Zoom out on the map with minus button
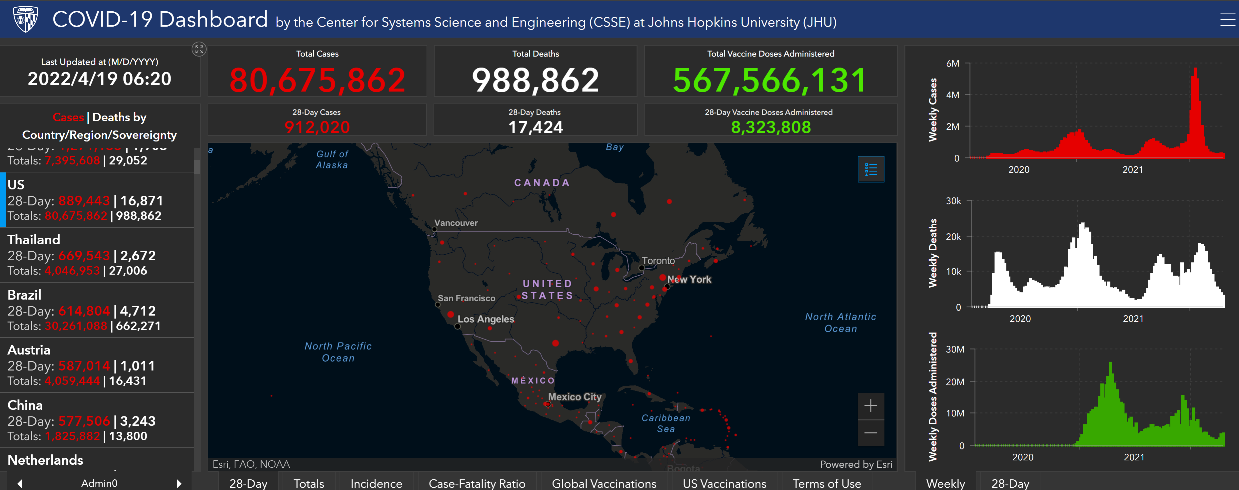Screen dimensions: 1239x490 point(870,433)
